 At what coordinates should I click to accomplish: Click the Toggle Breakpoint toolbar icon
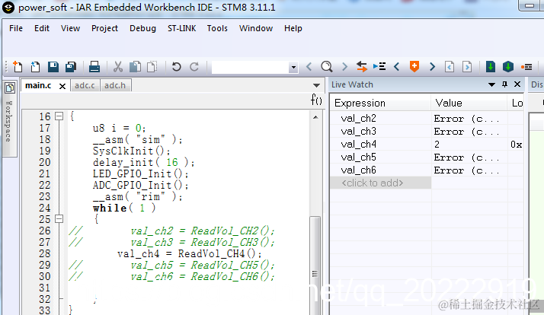click(526, 66)
